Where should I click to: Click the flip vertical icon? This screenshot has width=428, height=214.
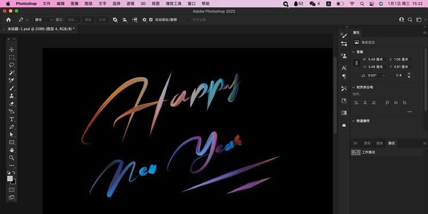(409, 75)
